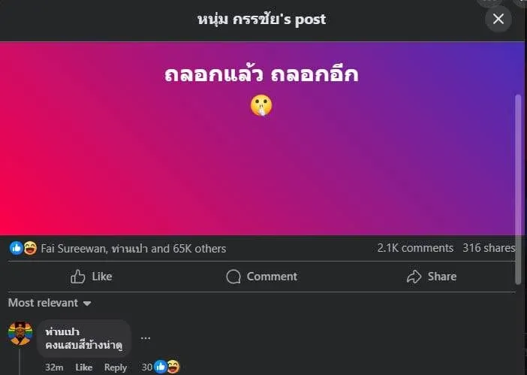Click the Comment speech bubble icon
This screenshot has height=375, width=527.
point(233,277)
